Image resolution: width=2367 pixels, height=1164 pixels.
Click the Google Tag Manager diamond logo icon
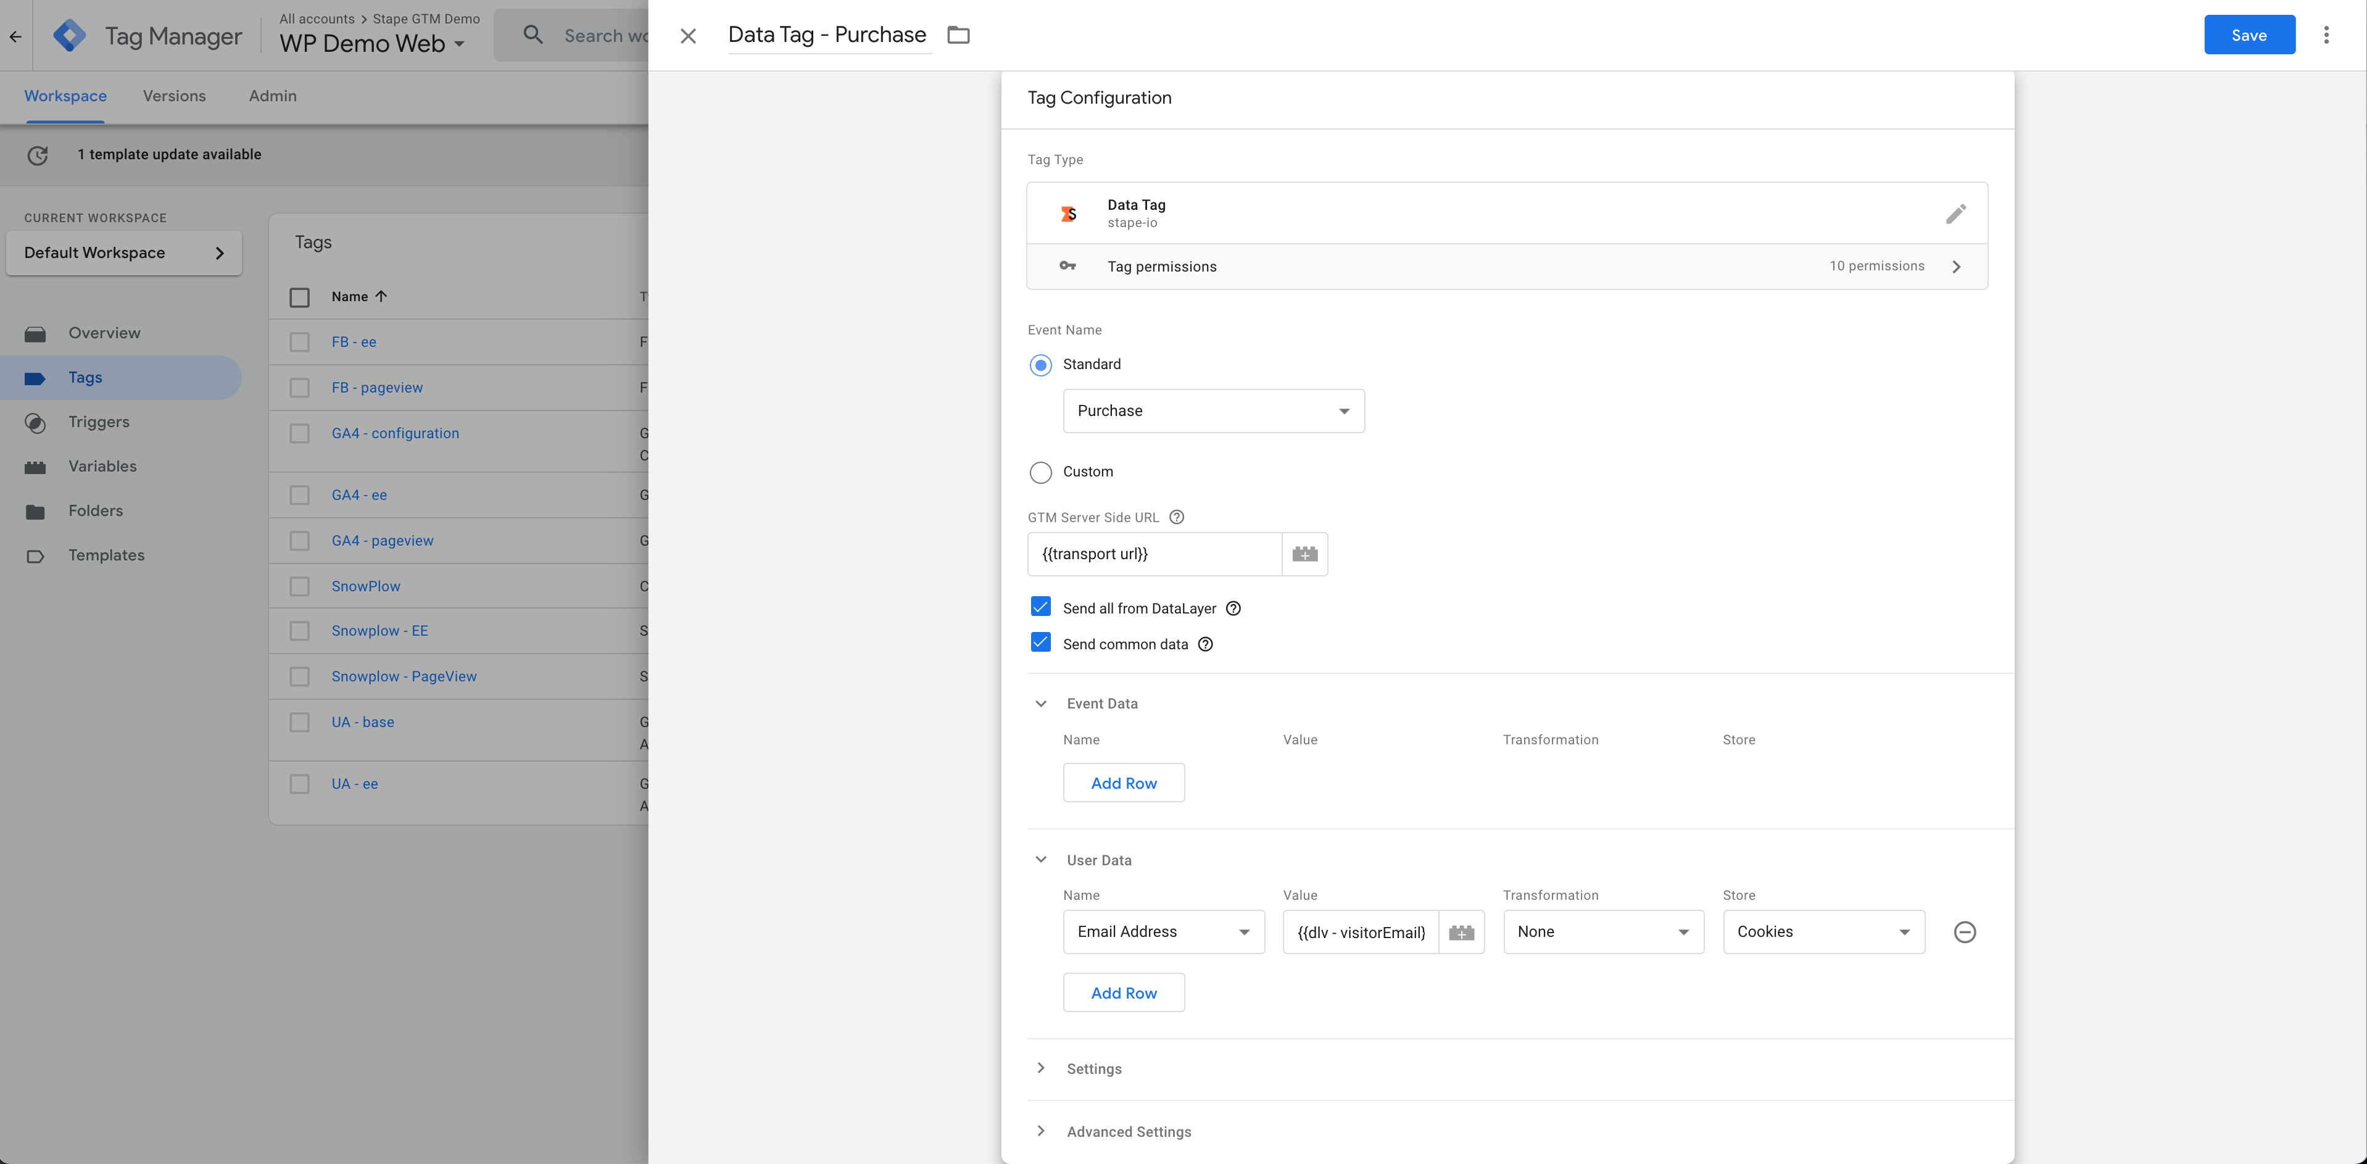pos(71,33)
